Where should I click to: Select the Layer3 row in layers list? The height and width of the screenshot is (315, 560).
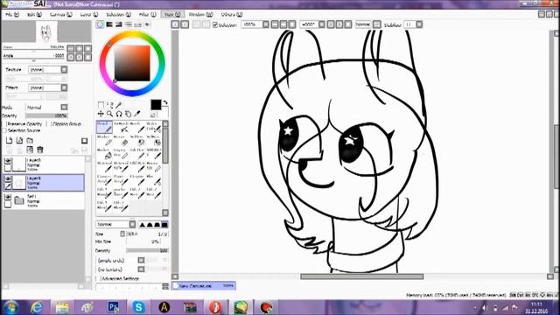44,164
